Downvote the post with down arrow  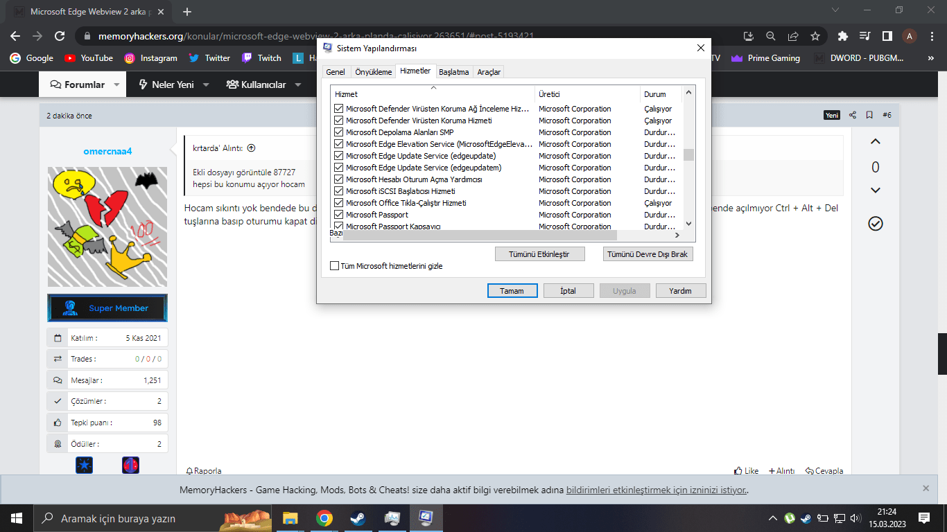click(x=875, y=190)
